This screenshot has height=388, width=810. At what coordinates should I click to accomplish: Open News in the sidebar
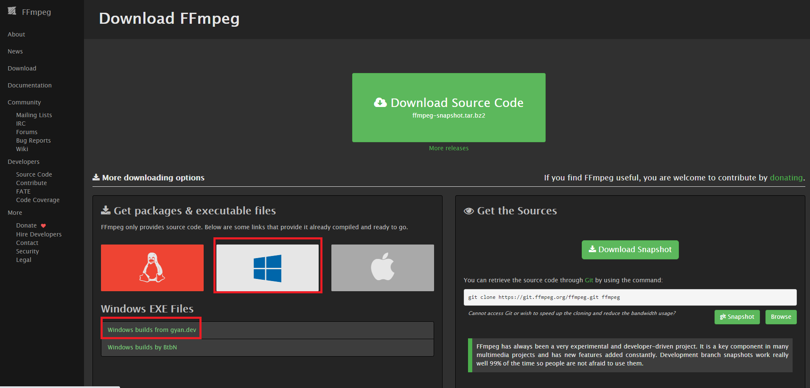pyautogui.click(x=15, y=51)
